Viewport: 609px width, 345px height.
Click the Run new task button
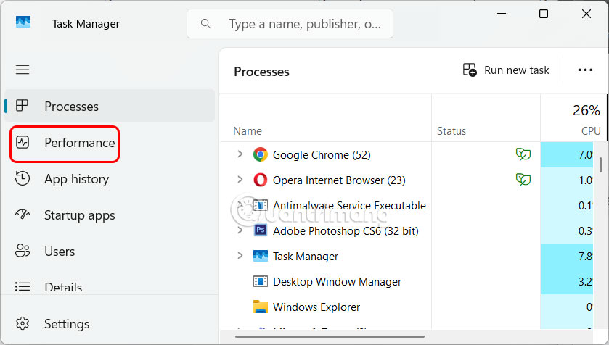506,70
